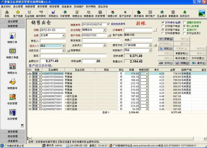Click horizontal scrollbar of item table
The height and width of the screenshot is (148, 207).
click(117, 138)
